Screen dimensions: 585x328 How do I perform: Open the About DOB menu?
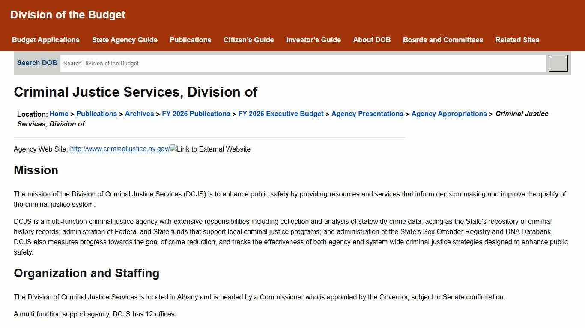point(371,40)
